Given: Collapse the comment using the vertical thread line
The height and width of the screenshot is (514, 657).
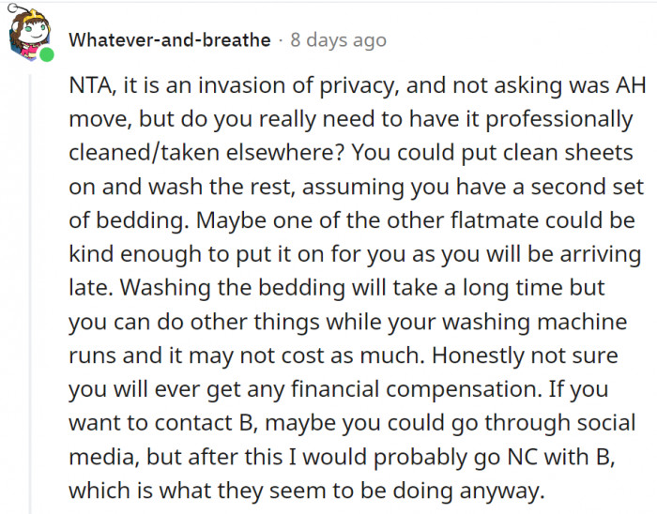Looking at the screenshot, I should pos(31,281).
